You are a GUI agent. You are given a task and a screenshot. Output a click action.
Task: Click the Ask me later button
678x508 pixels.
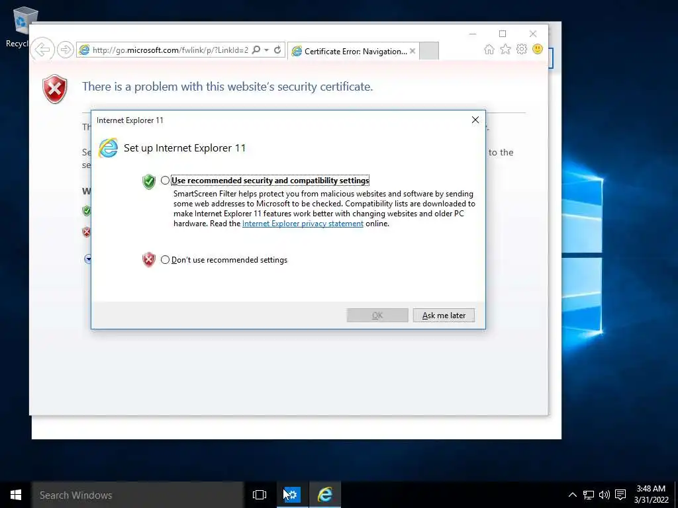[444, 316]
